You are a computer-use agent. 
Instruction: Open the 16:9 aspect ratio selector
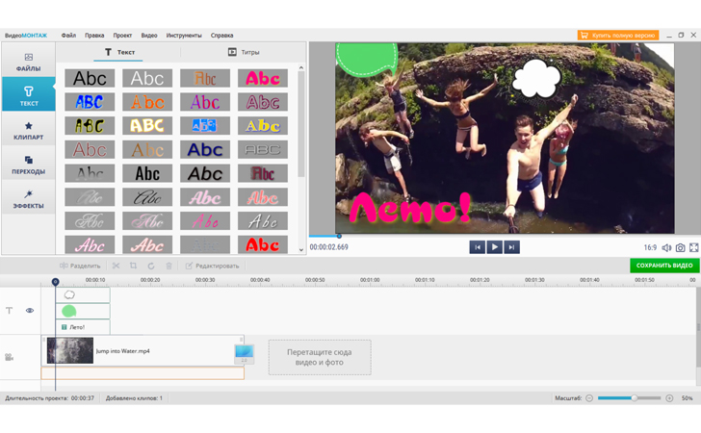click(x=650, y=247)
